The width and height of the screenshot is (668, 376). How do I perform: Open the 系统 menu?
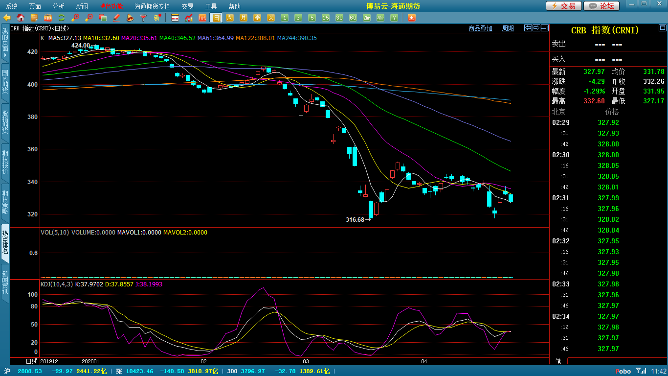click(12, 6)
